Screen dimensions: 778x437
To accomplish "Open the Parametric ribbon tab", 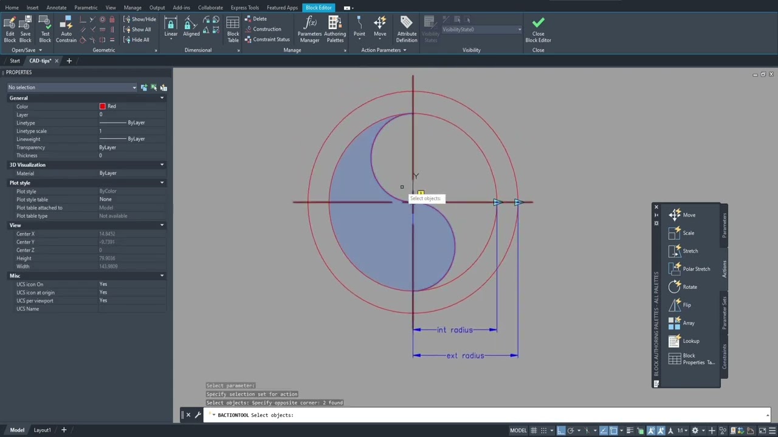I will point(86,8).
